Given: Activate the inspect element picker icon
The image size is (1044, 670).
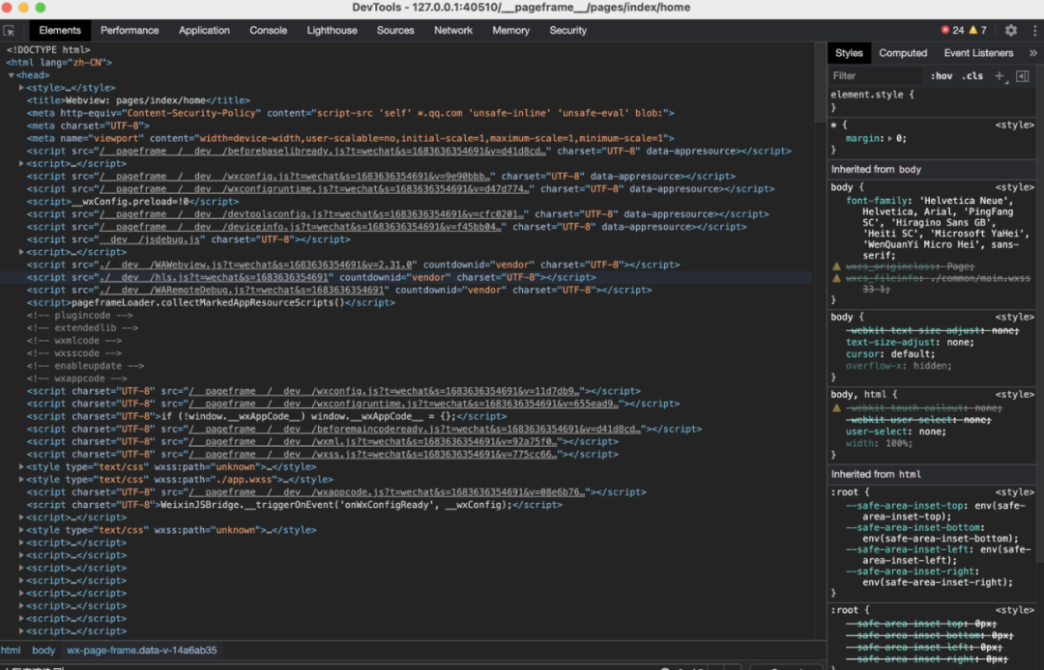Looking at the screenshot, I should click(9, 31).
